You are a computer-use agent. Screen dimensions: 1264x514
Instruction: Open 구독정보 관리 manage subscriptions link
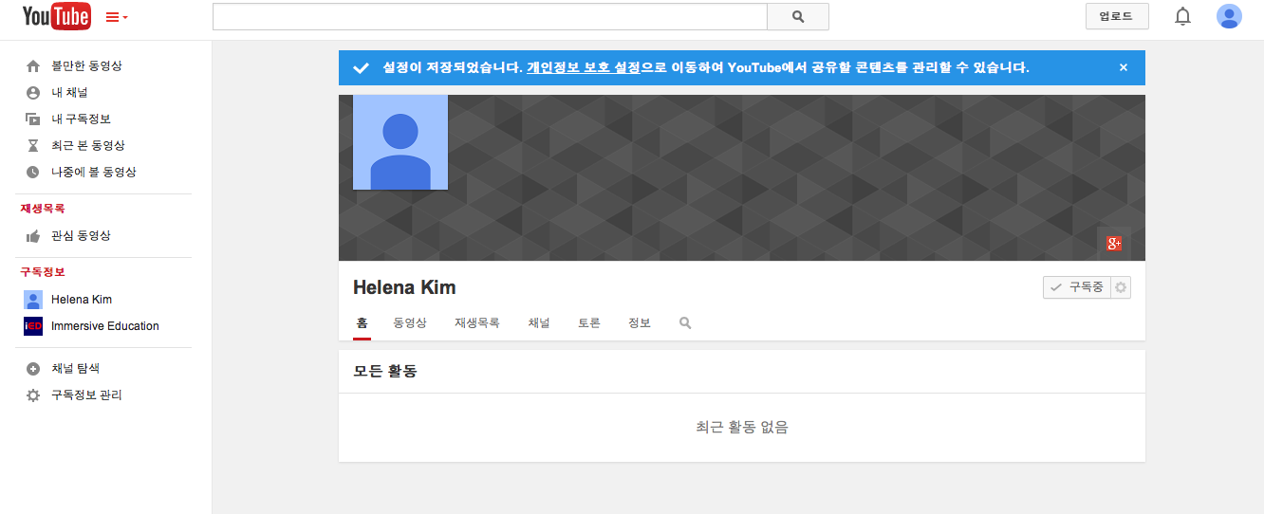coord(86,395)
